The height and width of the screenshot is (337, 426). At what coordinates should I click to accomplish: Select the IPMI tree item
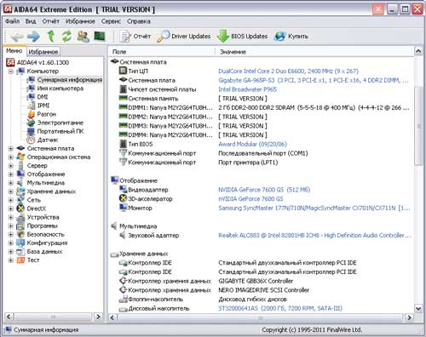click(x=43, y=106)
